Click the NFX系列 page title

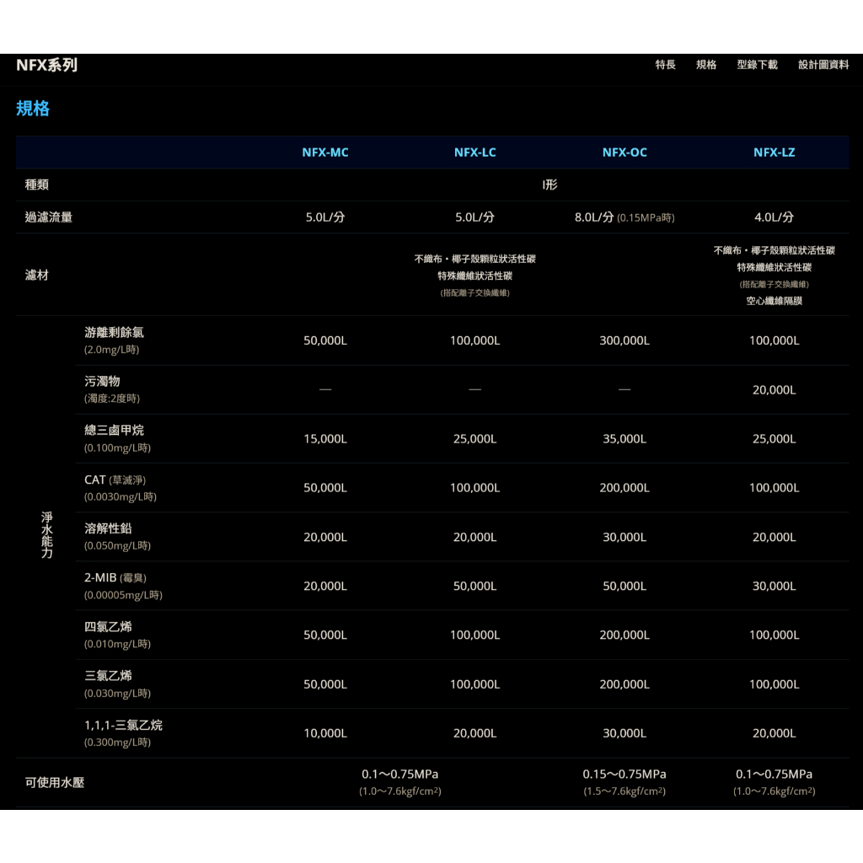(x=47, y=65)
